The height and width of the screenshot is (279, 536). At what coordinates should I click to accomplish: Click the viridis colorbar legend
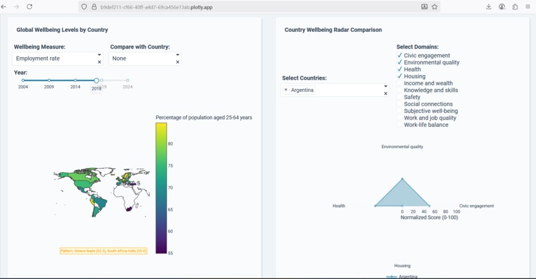pyautogui.click(x=162, y=188)
